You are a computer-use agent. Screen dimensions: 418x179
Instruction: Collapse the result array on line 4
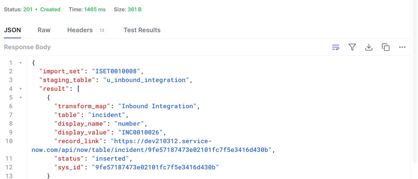coord(20,89)
